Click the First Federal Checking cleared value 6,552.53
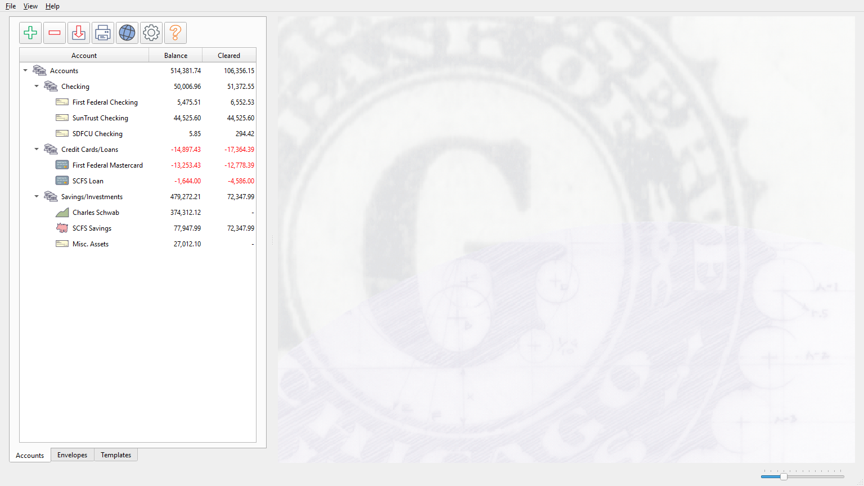 [242, 102]
